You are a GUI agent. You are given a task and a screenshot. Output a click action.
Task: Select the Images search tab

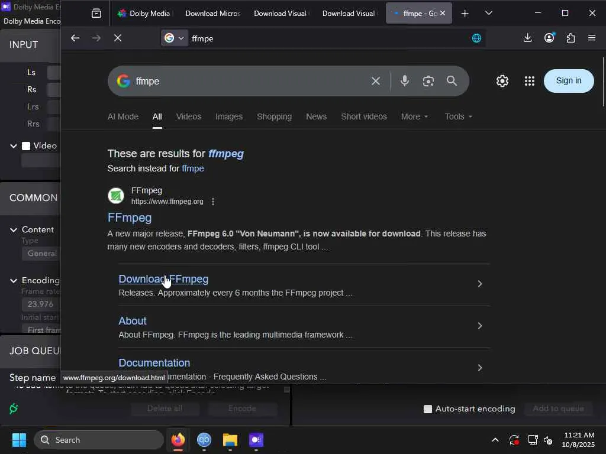(x=229, y=116)
